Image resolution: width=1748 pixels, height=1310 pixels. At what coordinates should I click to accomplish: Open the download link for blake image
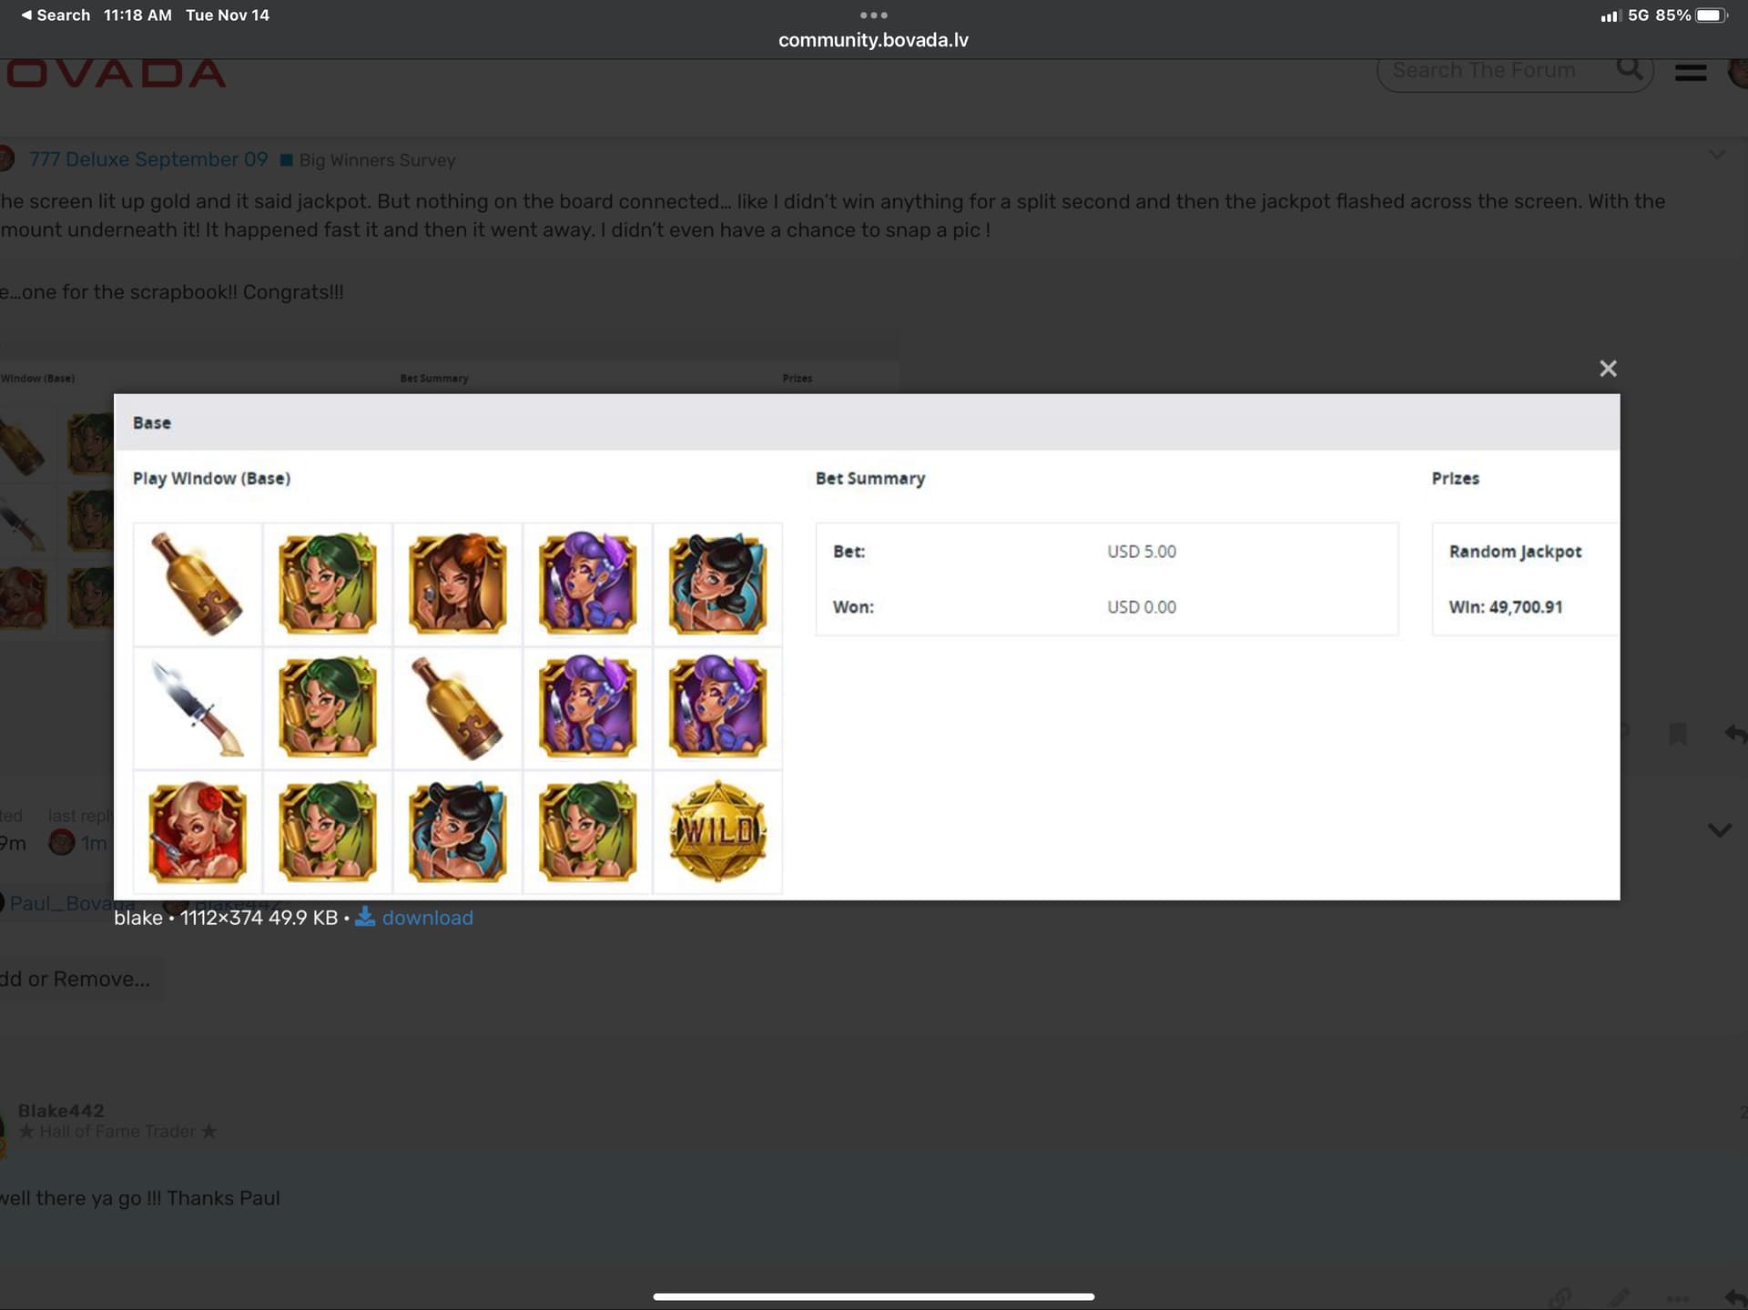coord(427,918)
